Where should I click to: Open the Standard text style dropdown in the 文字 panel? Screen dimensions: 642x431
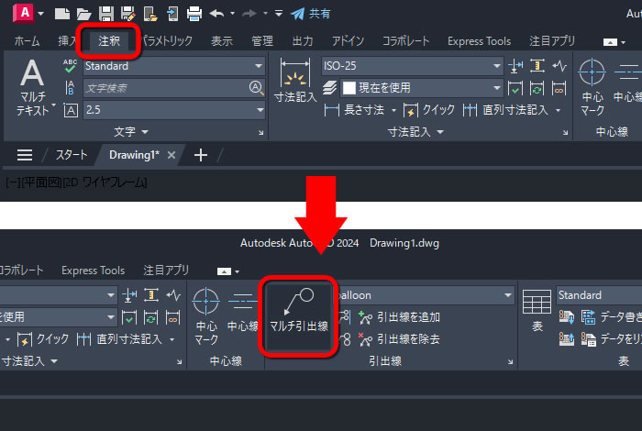pyautogui.click(x=174, y=66)
